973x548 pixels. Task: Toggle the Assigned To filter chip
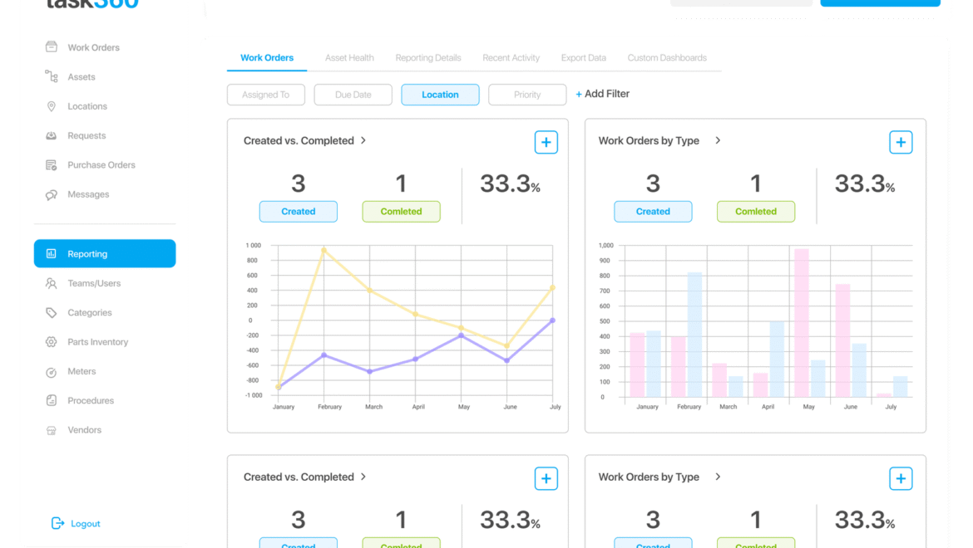(266, 95)
